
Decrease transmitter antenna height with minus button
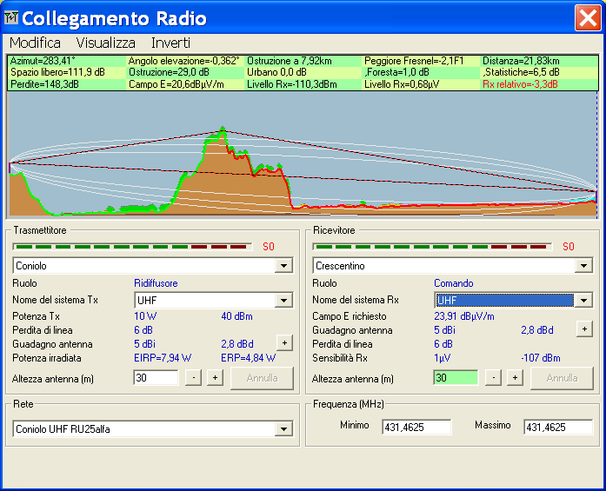point(193,378)
